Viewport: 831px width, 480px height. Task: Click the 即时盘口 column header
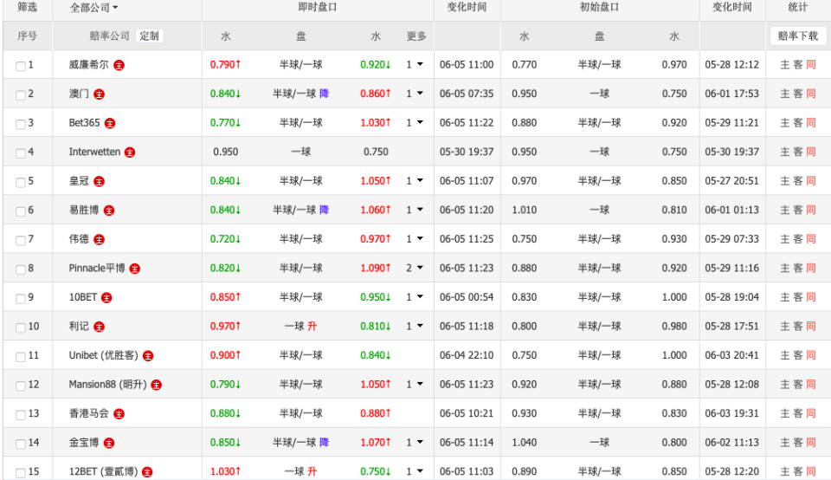tap(318, 8)
